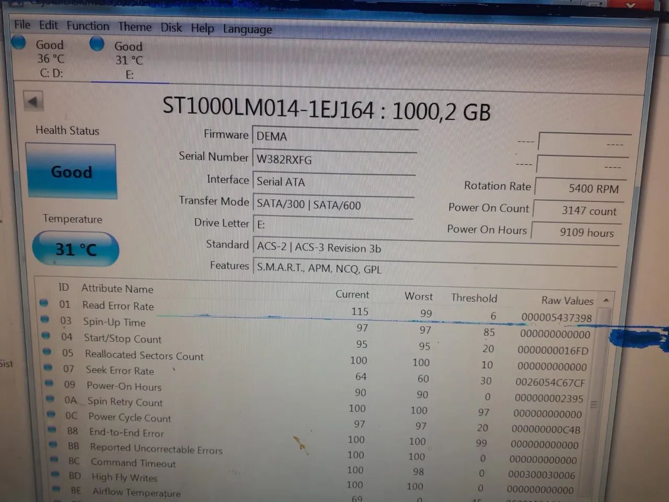The width and height of the screenshot is (669, 502).
Task: Open the File menu
Action: click(x=22, y=25)
